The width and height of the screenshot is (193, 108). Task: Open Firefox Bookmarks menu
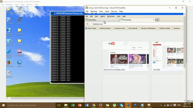(x=111, y=16)
